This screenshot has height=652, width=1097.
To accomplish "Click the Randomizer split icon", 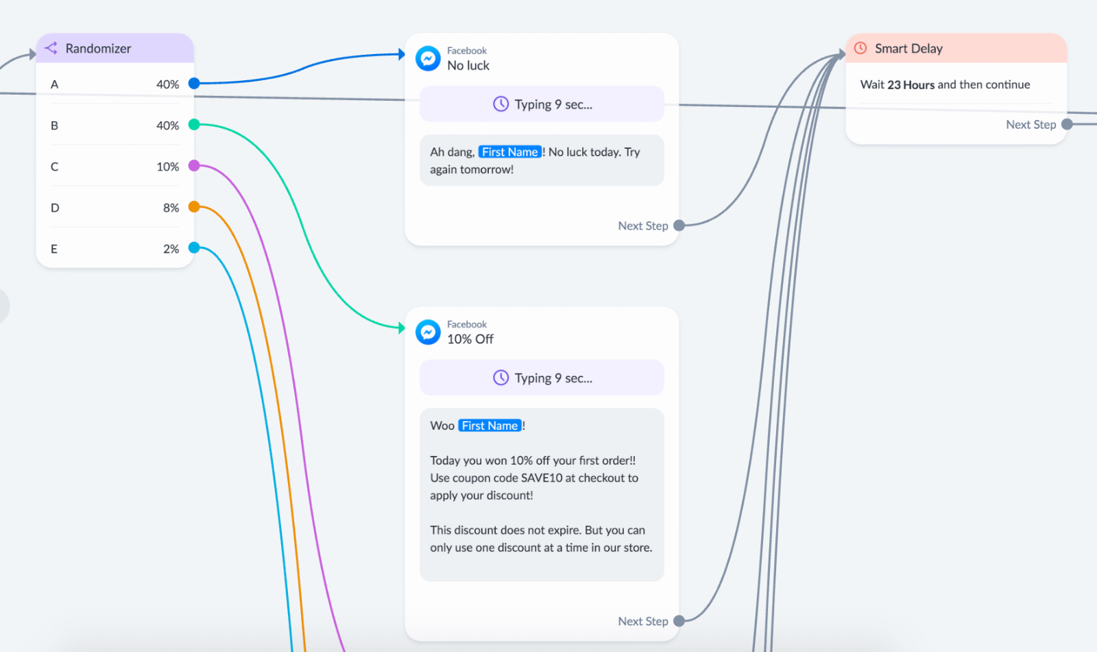I will (x=51, y=48).
